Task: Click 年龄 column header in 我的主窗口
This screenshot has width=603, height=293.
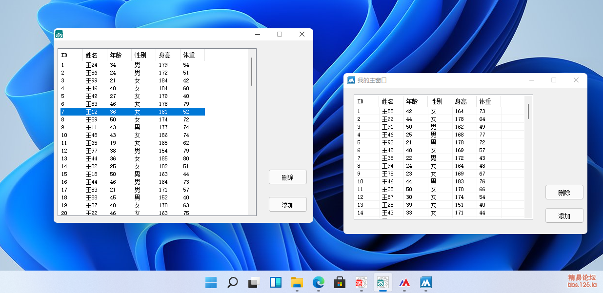Action: [416, 101]
